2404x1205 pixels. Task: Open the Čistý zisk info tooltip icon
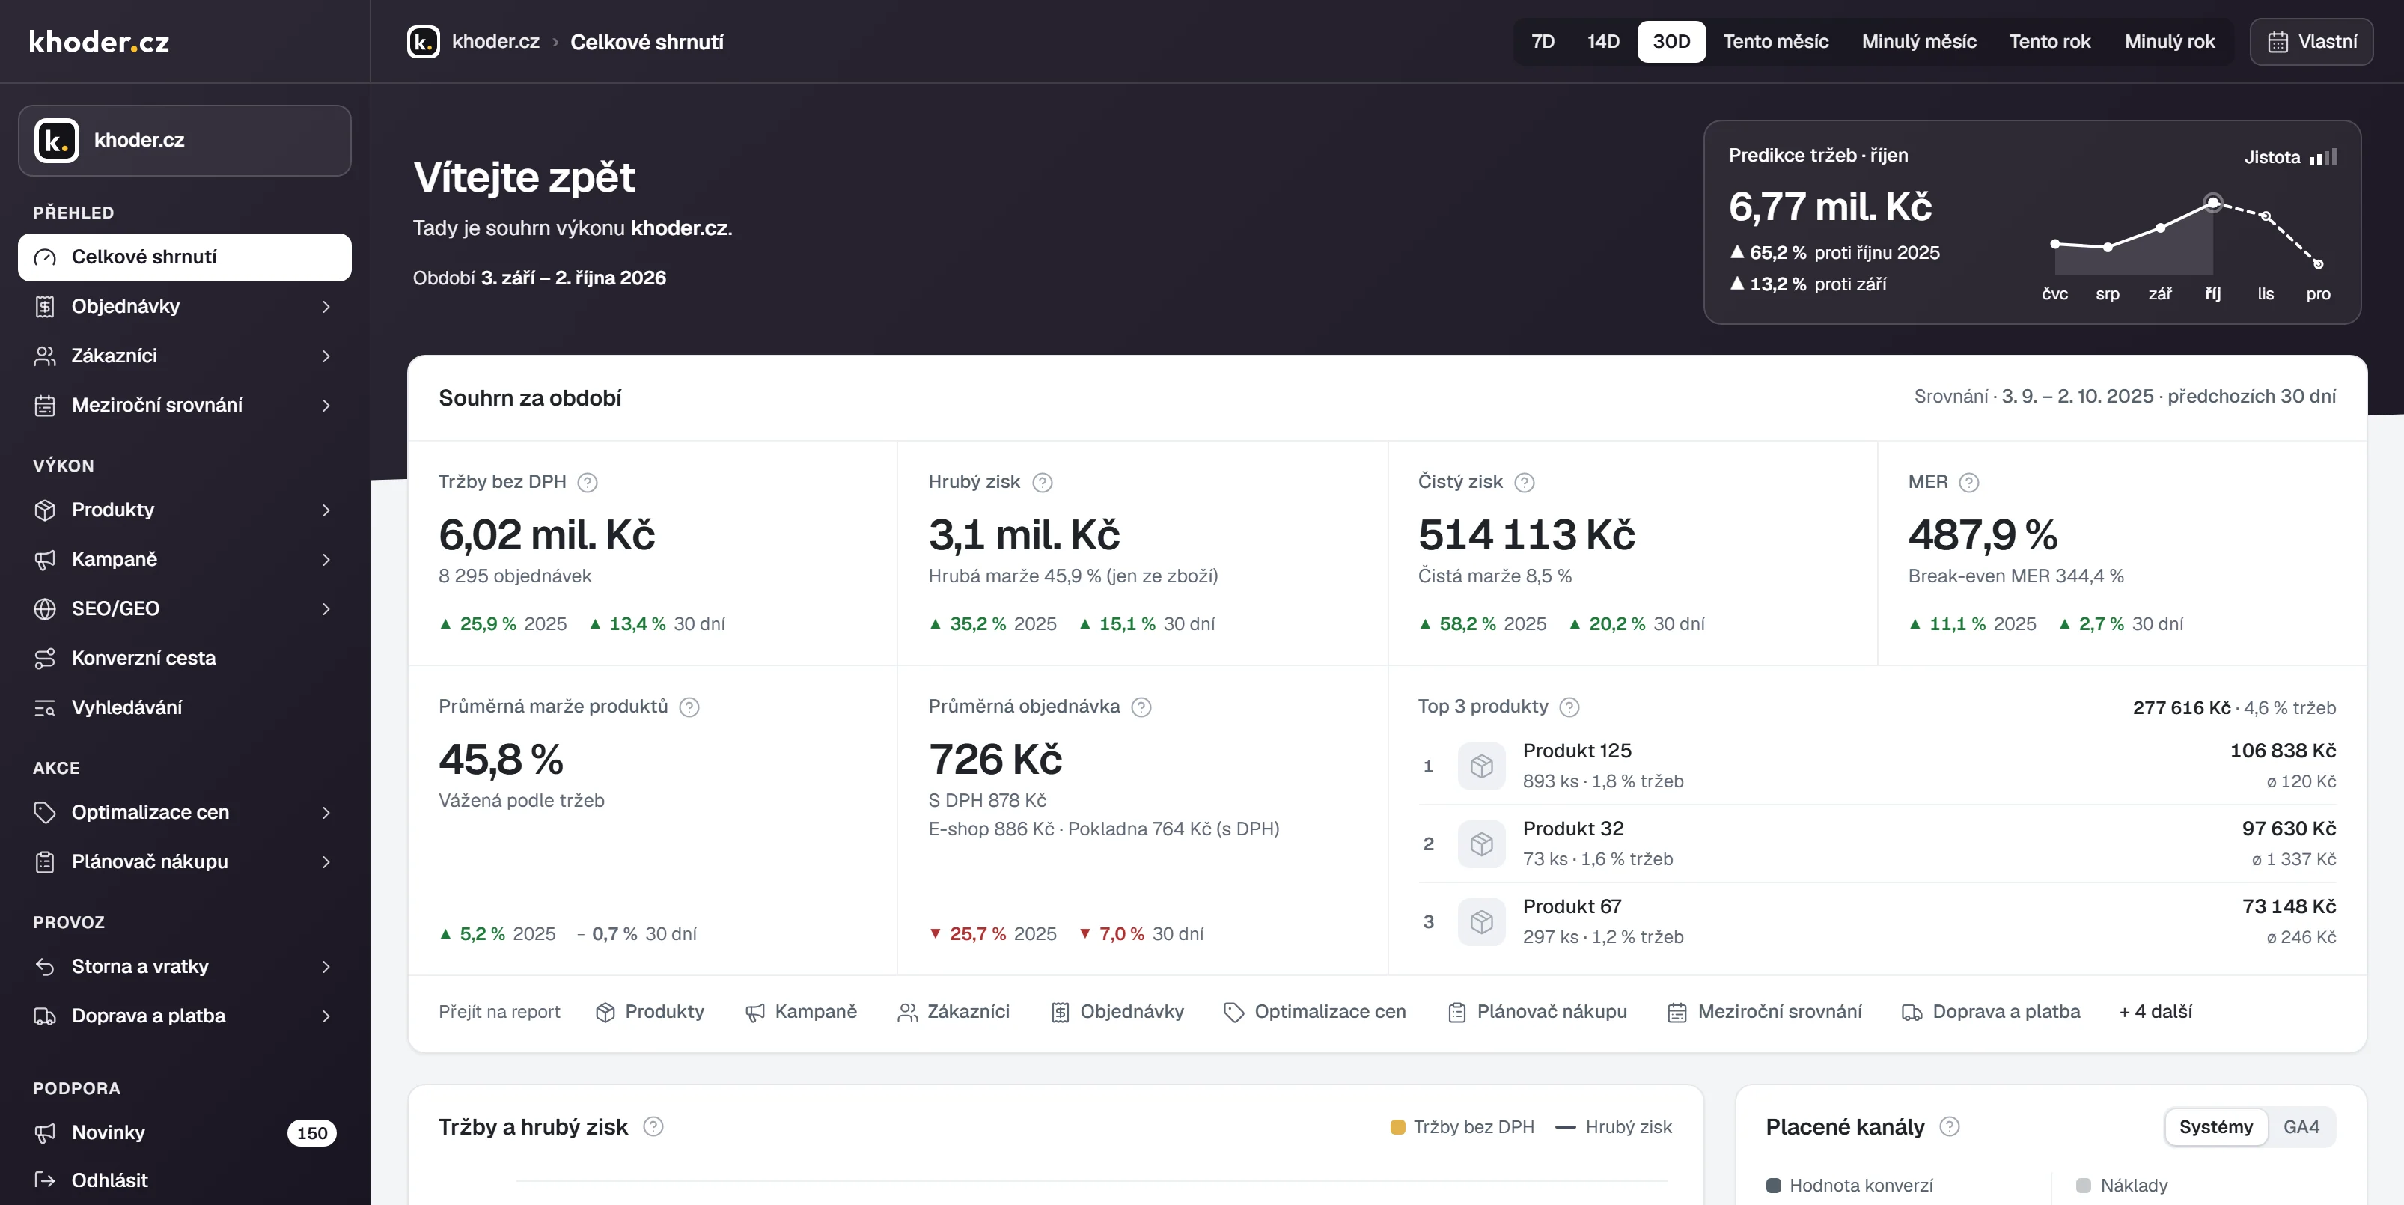click(x=1524, y=483)
